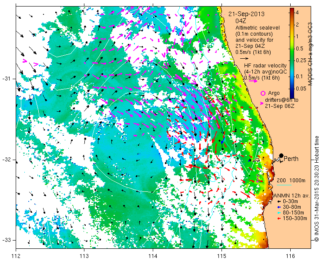Click the longitude axis label '116'
The image size is (322, 261).
290,256
